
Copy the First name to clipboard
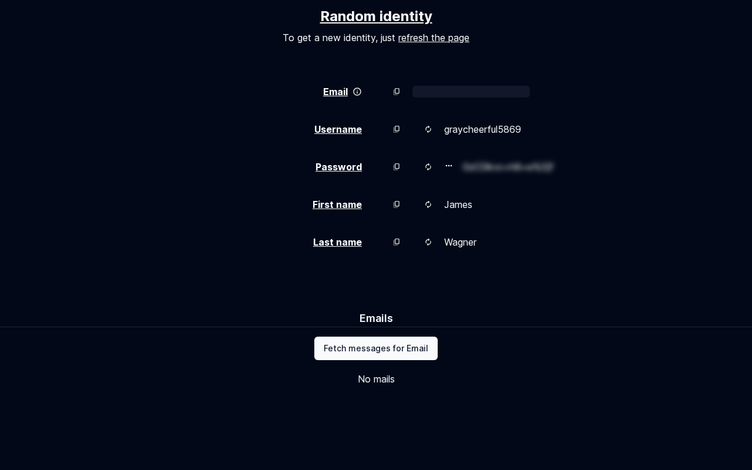(x=397, y=204)
